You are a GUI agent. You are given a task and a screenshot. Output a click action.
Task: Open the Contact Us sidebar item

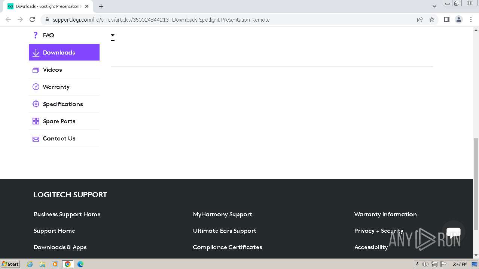click(x=64, y=138)
